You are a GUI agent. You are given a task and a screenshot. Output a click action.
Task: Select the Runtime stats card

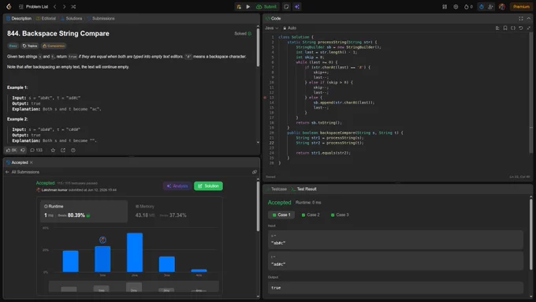click(84, 211)
